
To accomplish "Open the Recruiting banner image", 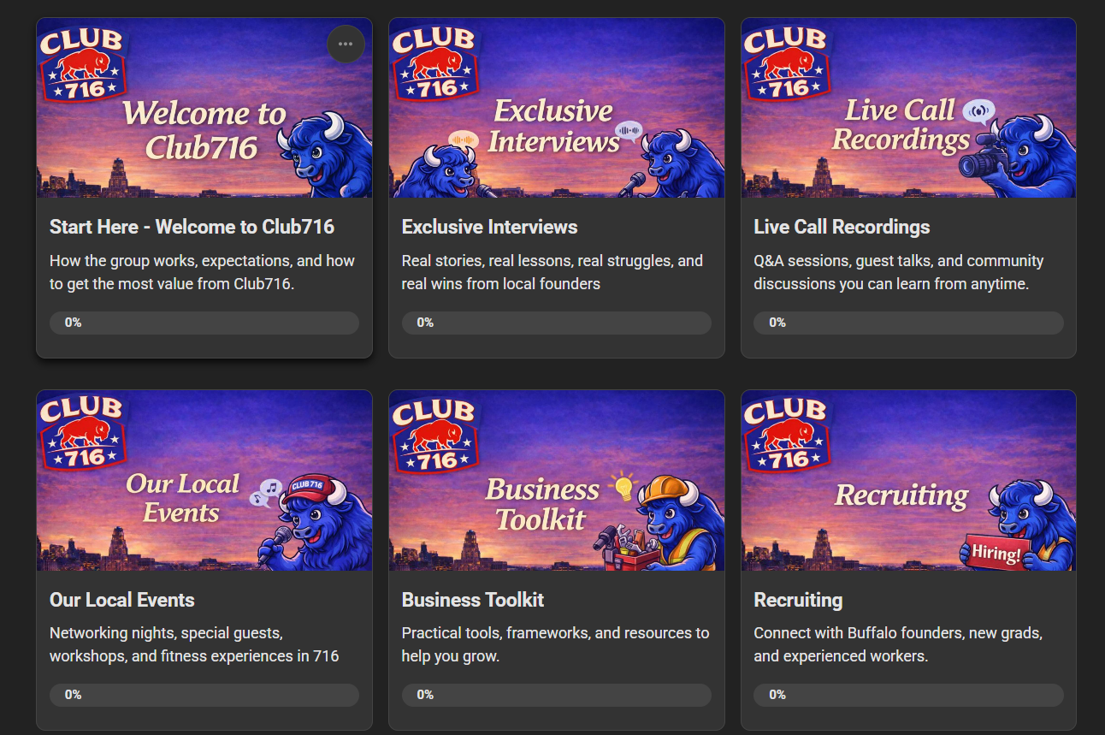I will [x=908, y=481].
